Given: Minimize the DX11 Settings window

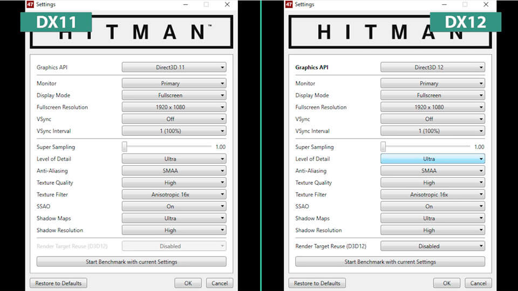Looking at the screenshot, I should 186,4.
